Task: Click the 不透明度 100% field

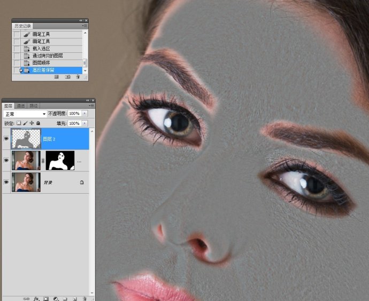Action: coord(74,113)
